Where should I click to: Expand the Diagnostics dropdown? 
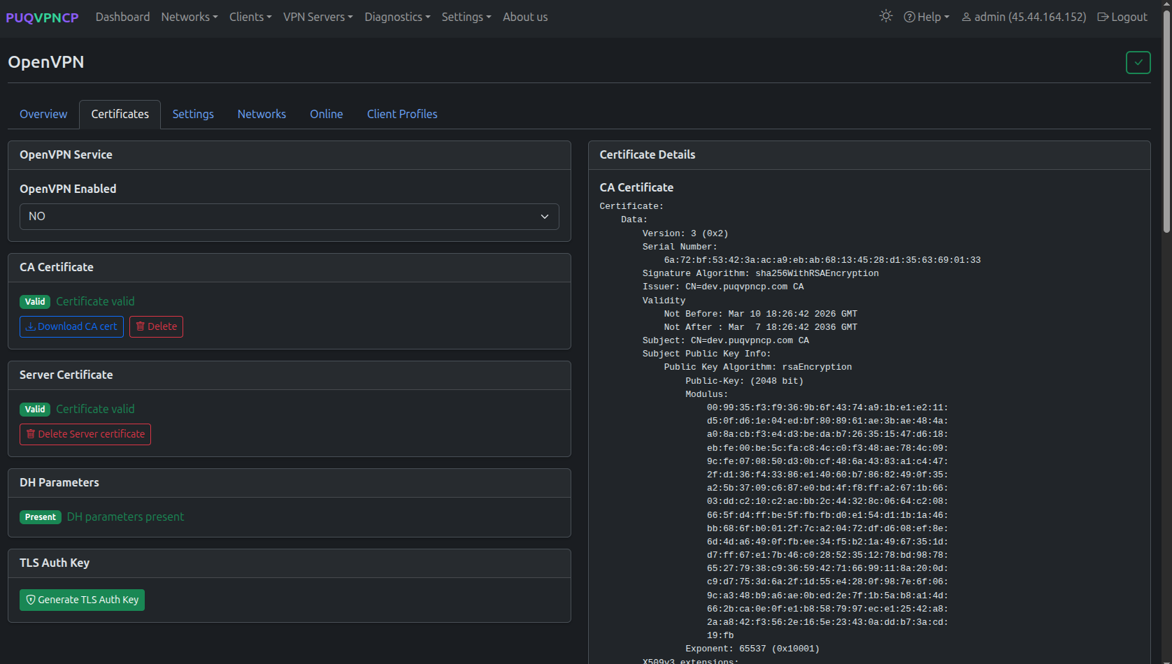(397, 17)
